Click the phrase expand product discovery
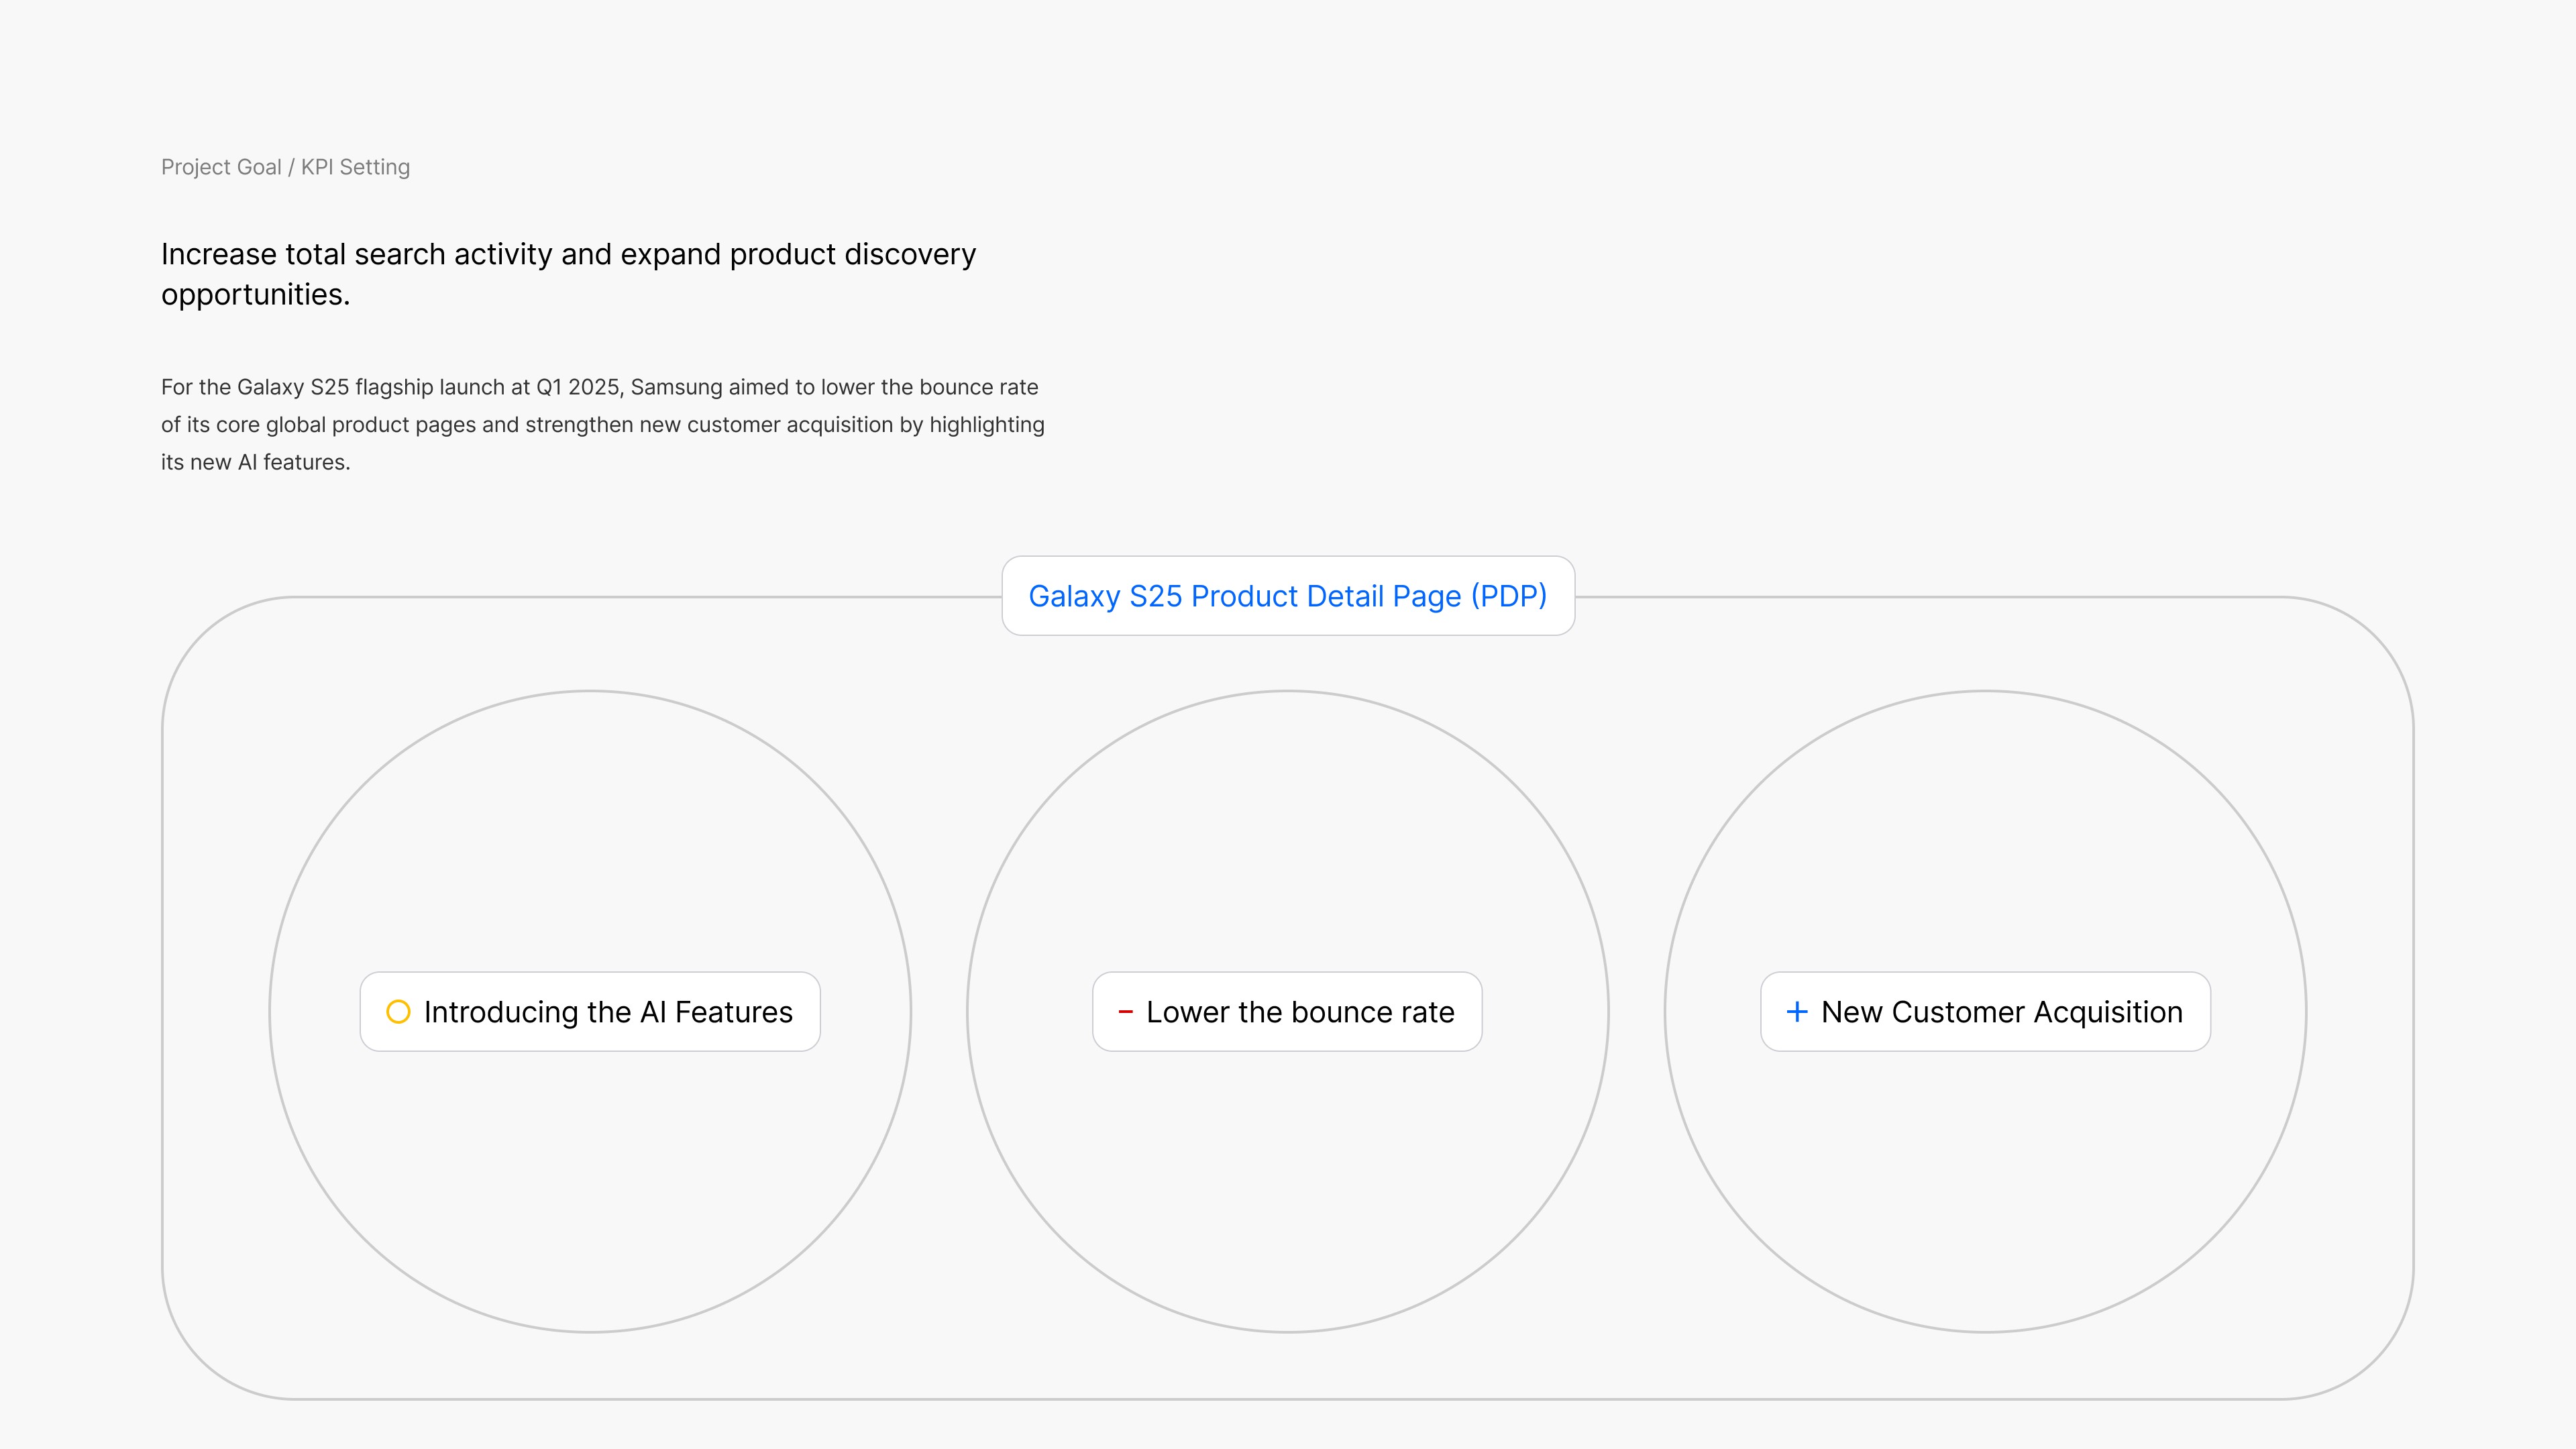The image size is (2576, 1449). coord(797,254)
